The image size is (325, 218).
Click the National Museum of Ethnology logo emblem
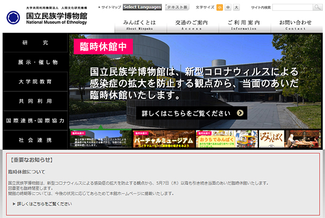[x=13, y=18]
